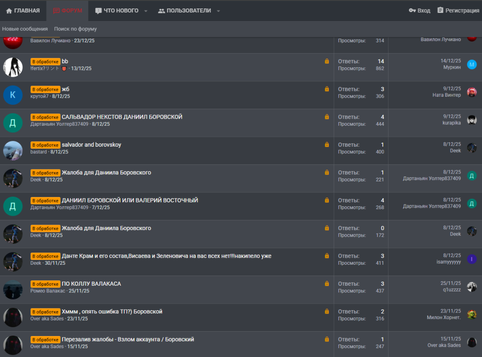Expand the "Что нового" dropdown arrow

pos(145,11)
